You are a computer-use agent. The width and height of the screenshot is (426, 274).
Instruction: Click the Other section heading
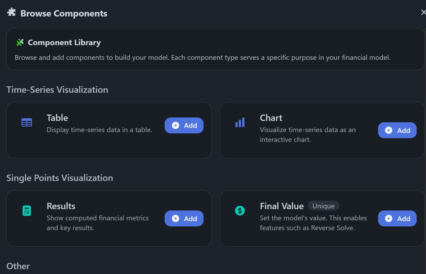tap(18, 266)
